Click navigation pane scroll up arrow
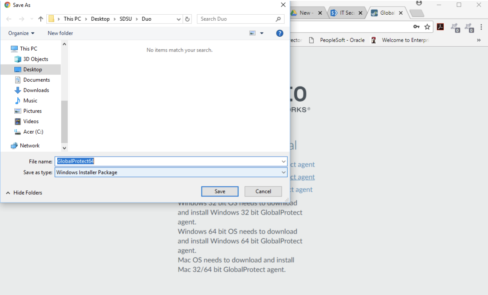This screenshot has height=295, width=488. point(65,45)
